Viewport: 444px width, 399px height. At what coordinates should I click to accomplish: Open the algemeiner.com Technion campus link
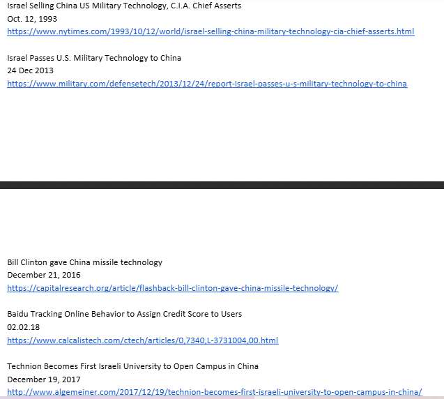pos(215,392)
